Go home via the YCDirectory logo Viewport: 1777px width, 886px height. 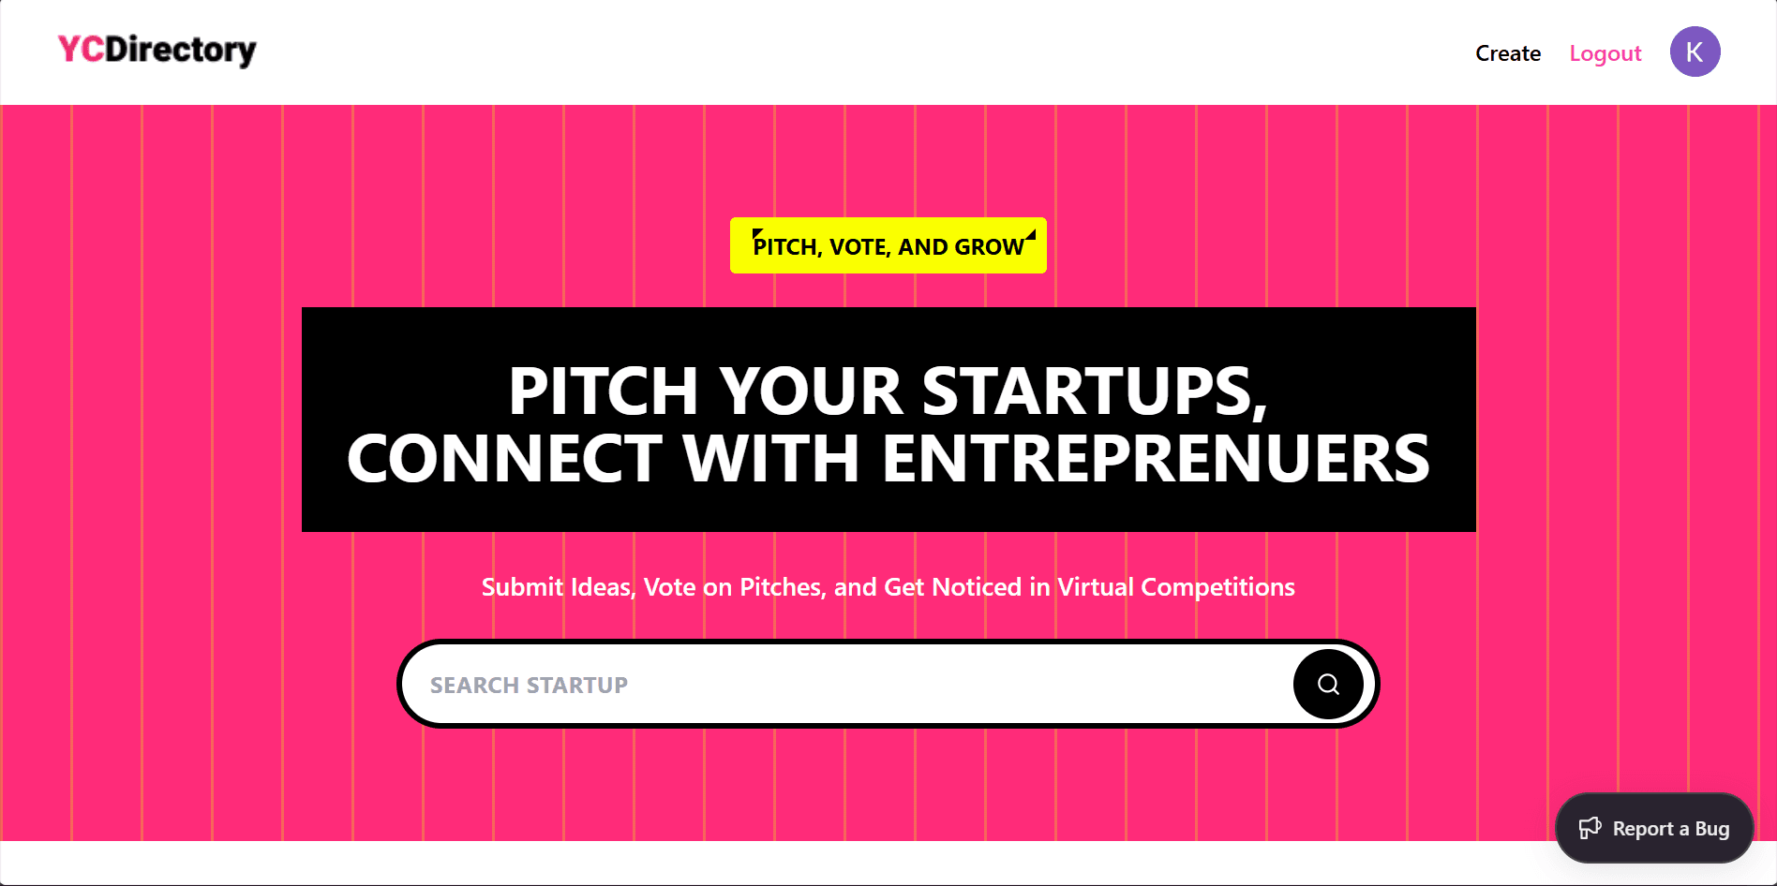coord(157,50)
